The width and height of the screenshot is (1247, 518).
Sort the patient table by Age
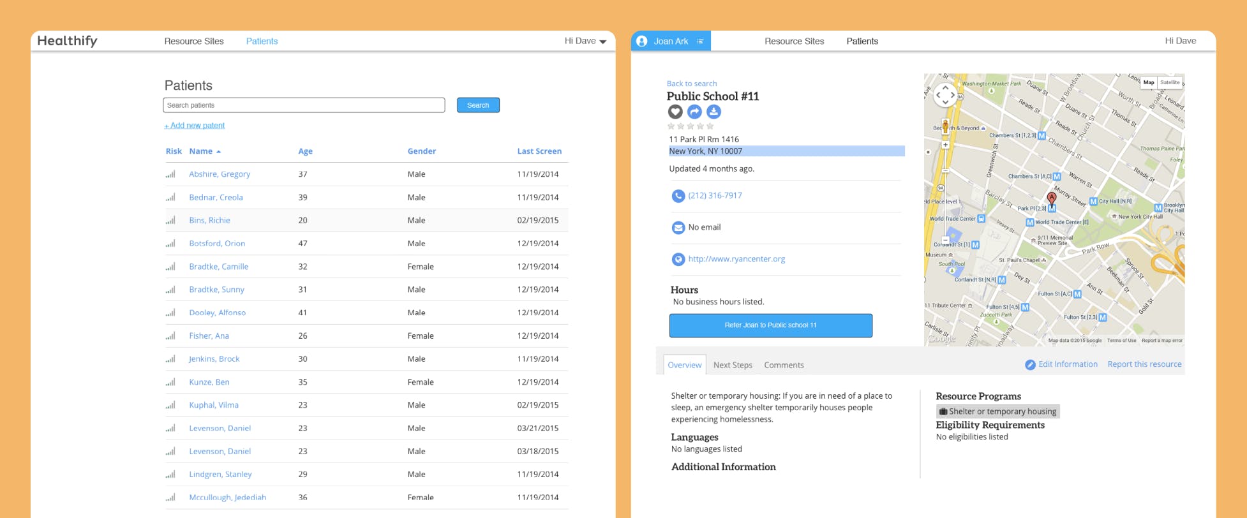305,151
